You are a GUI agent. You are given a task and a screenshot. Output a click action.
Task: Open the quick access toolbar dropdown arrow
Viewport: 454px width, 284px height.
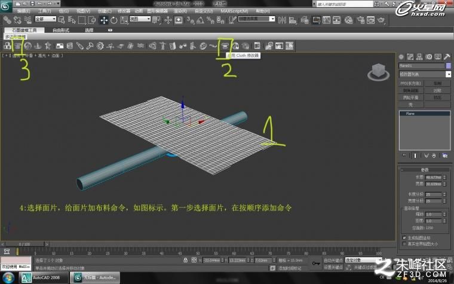pyautogui.click(x=58, y=4)
